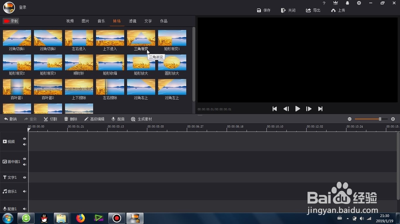400x224 pixels.
Task: Click the 保存 save icon
Action: click(259, 10)
